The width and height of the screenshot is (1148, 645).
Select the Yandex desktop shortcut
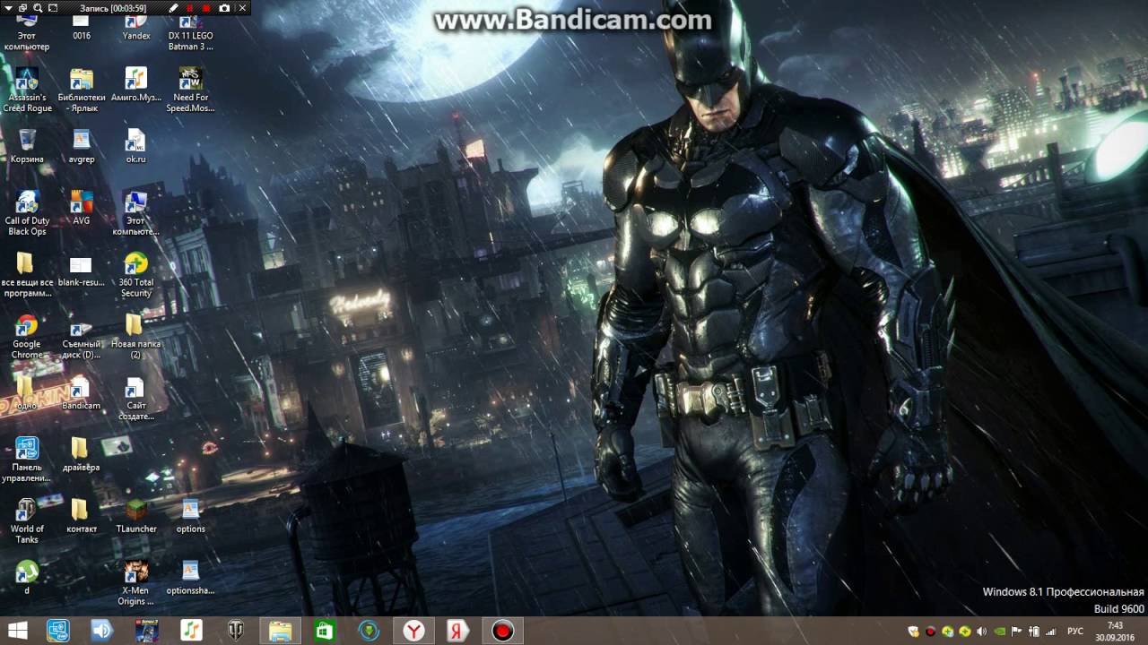[x=136, y=27]
